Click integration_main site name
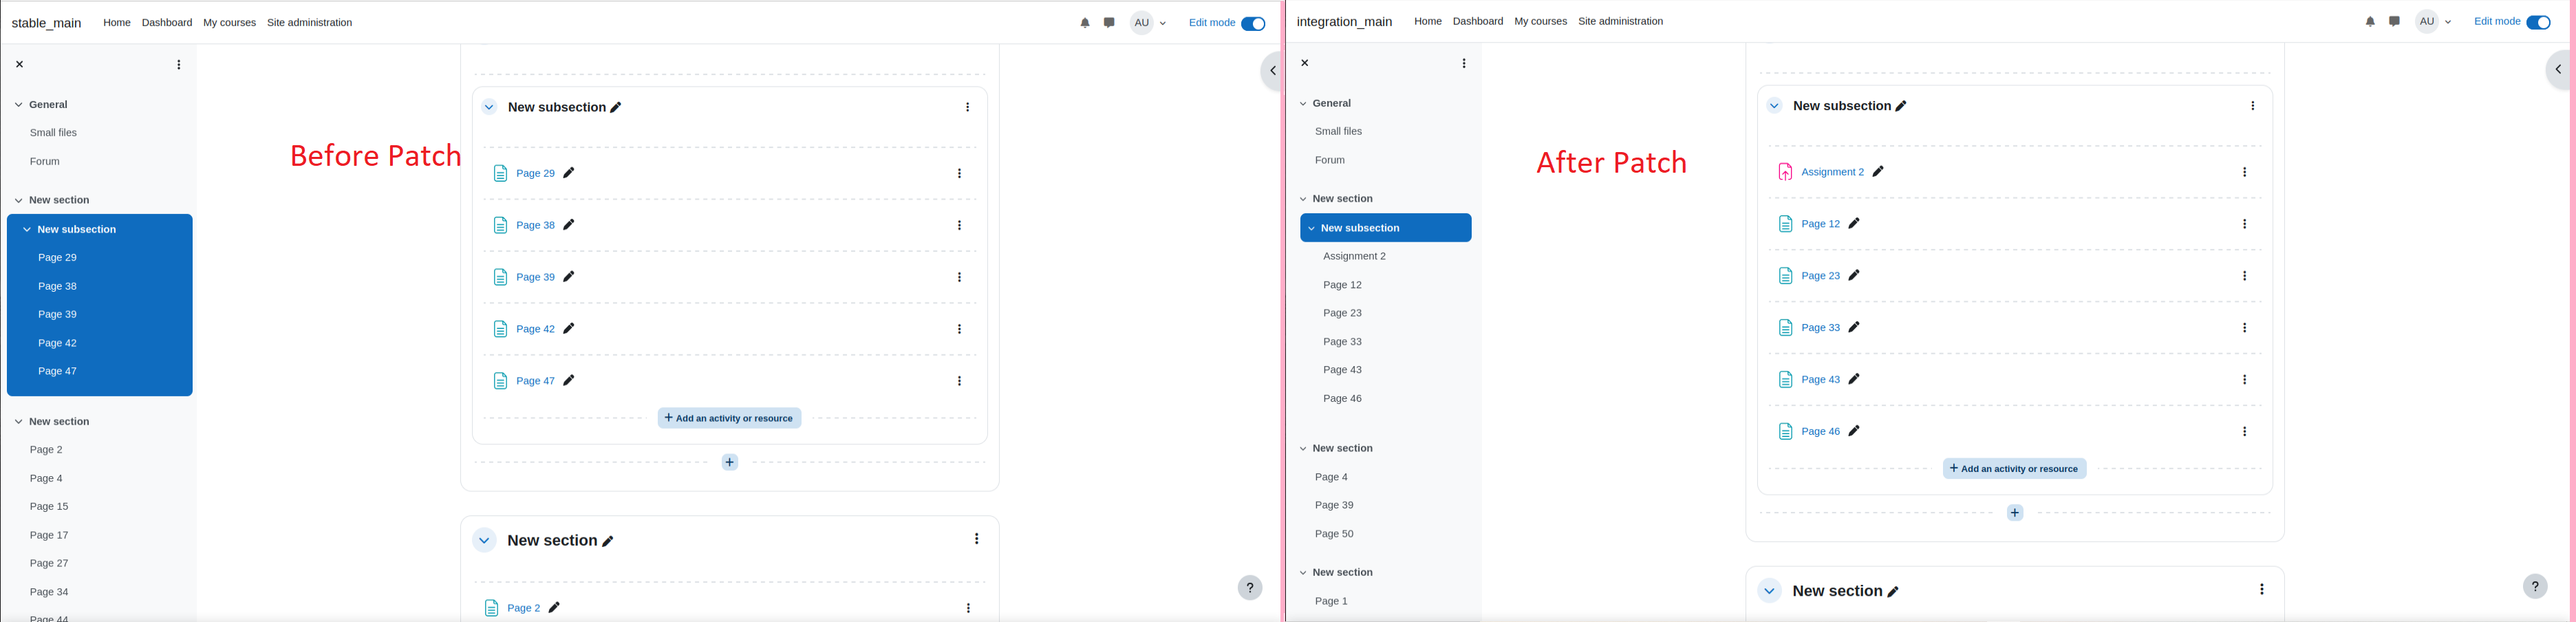The image size is (2576, 622). point(1344,22)
